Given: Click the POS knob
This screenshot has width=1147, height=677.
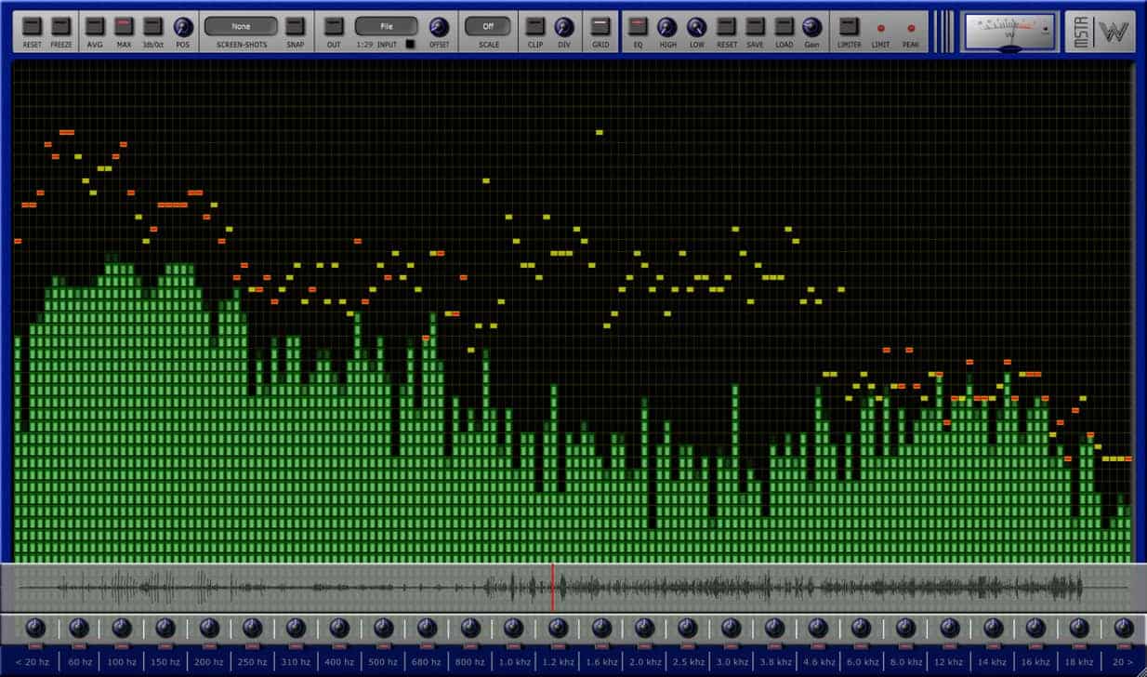Looking at the screenshot, I should (183, 27).
